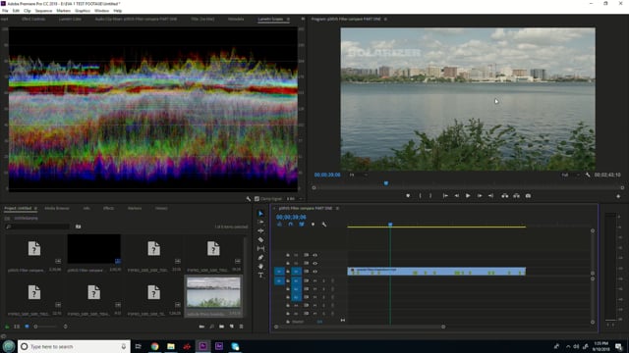Open timeline display settings wrench

click(324, 225)
